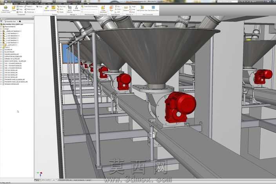
Task: Click the work Plane tool
Action: pyautogui.click(x=111, y=9)
